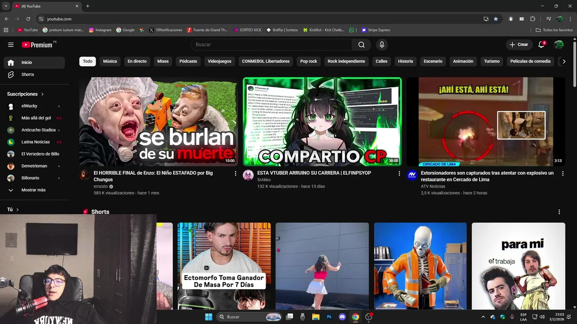
Task: Open WhatsApp bookmark icon
Action: (352, 30)
